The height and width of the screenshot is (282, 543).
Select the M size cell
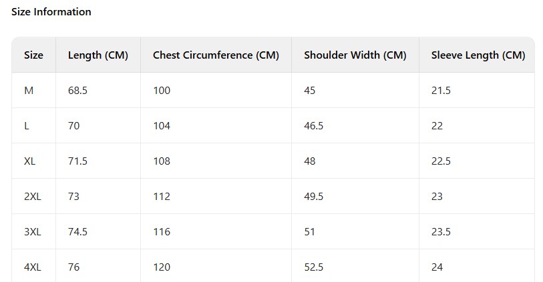coord(29,91)
